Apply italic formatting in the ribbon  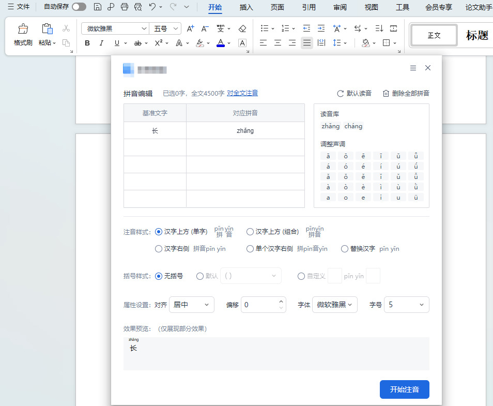(x=101, y=43)
